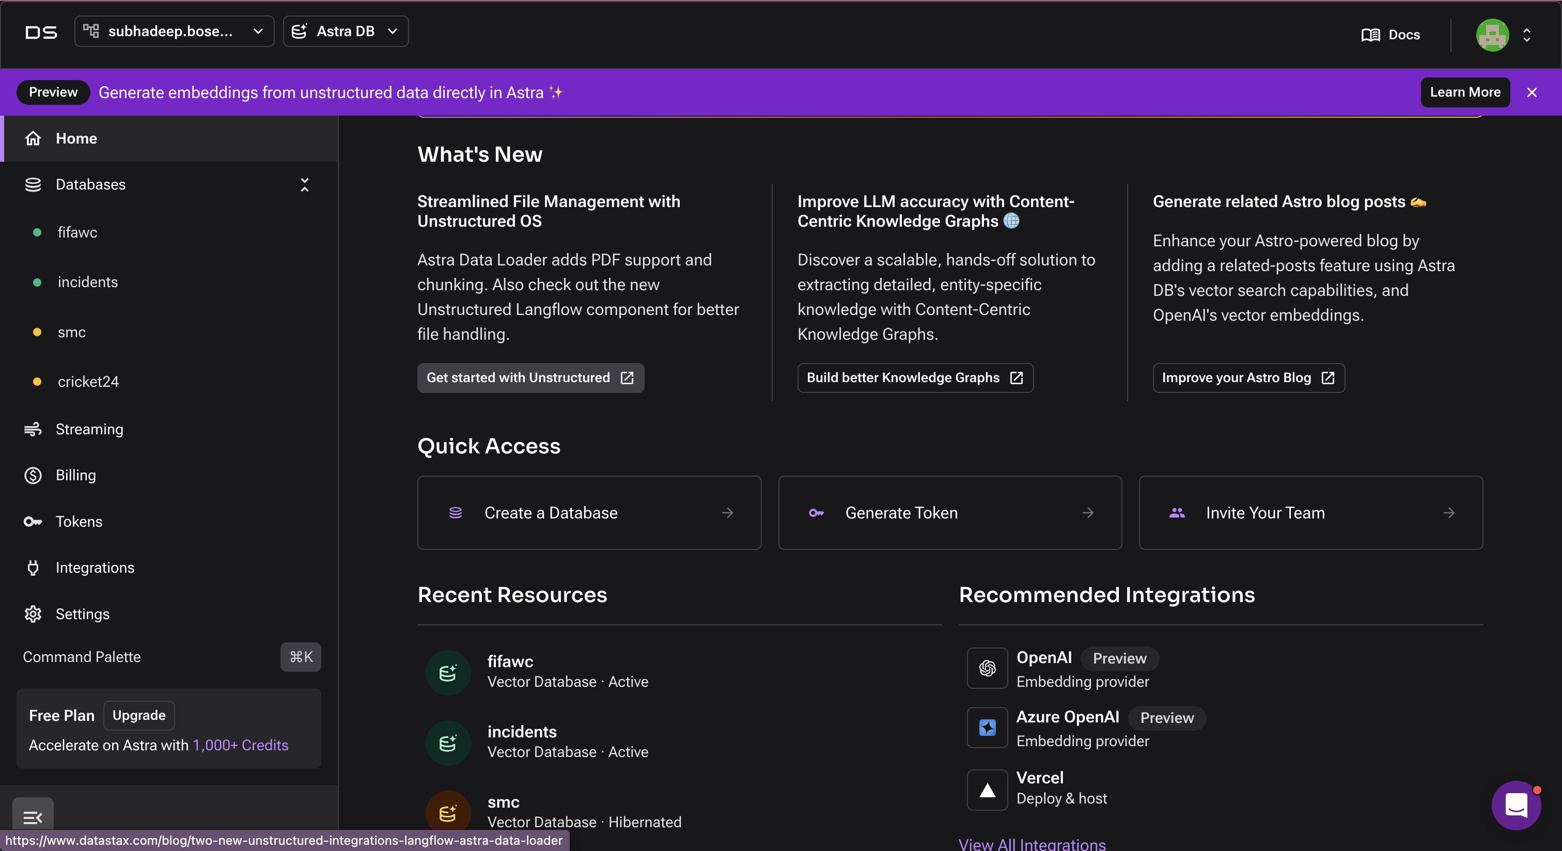
Task: Open the support chat bubble
Action: pos(1517,805)
